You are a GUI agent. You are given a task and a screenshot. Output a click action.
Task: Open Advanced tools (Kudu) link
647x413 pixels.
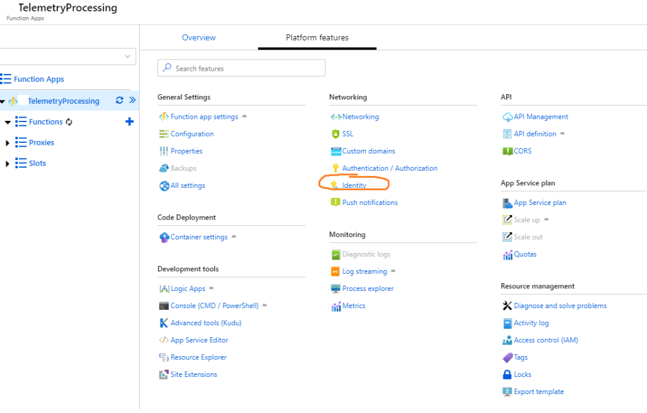[x=206, y=323]
